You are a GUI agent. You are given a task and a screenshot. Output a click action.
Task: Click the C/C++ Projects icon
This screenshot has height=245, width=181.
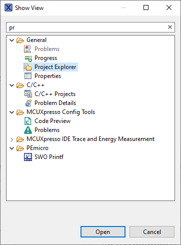(28, 94)
